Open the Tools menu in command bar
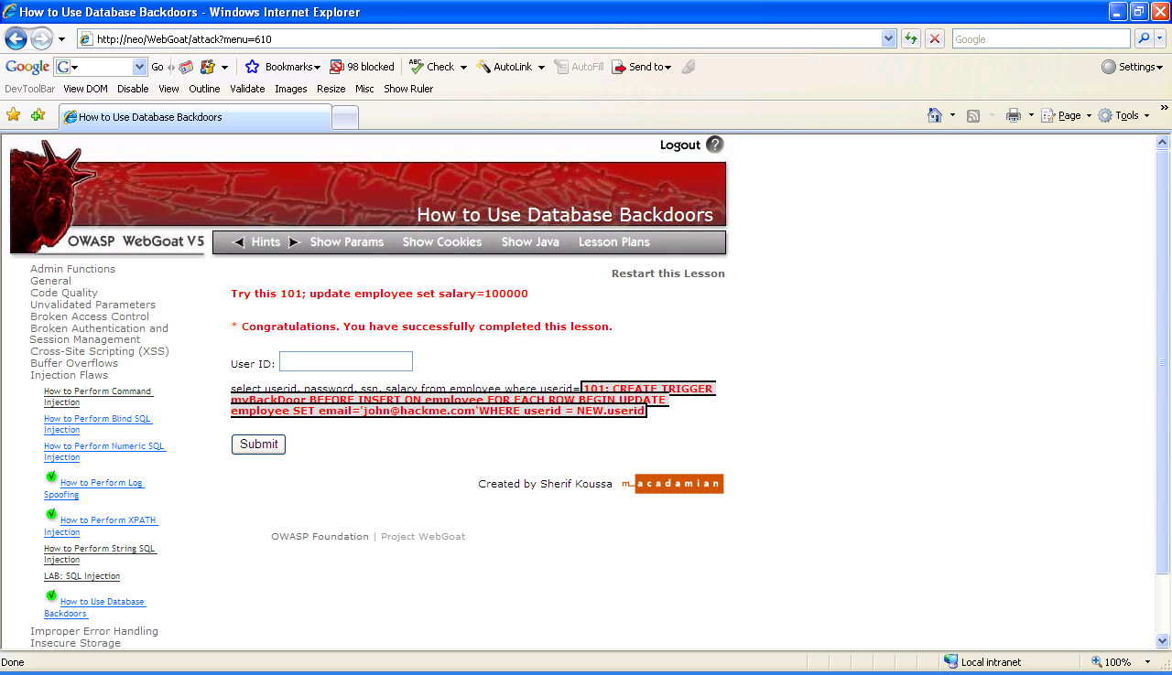The width and height of the screenshot is (1172, 675). click(1123, 115)
